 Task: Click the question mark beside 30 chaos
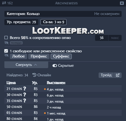25,95
